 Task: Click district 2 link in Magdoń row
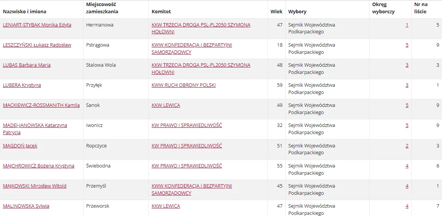pos(407,146)
